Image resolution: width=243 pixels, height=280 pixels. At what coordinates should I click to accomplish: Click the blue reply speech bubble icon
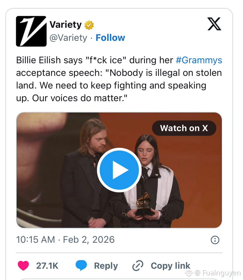pyautogui.click(x=81, y=266)
